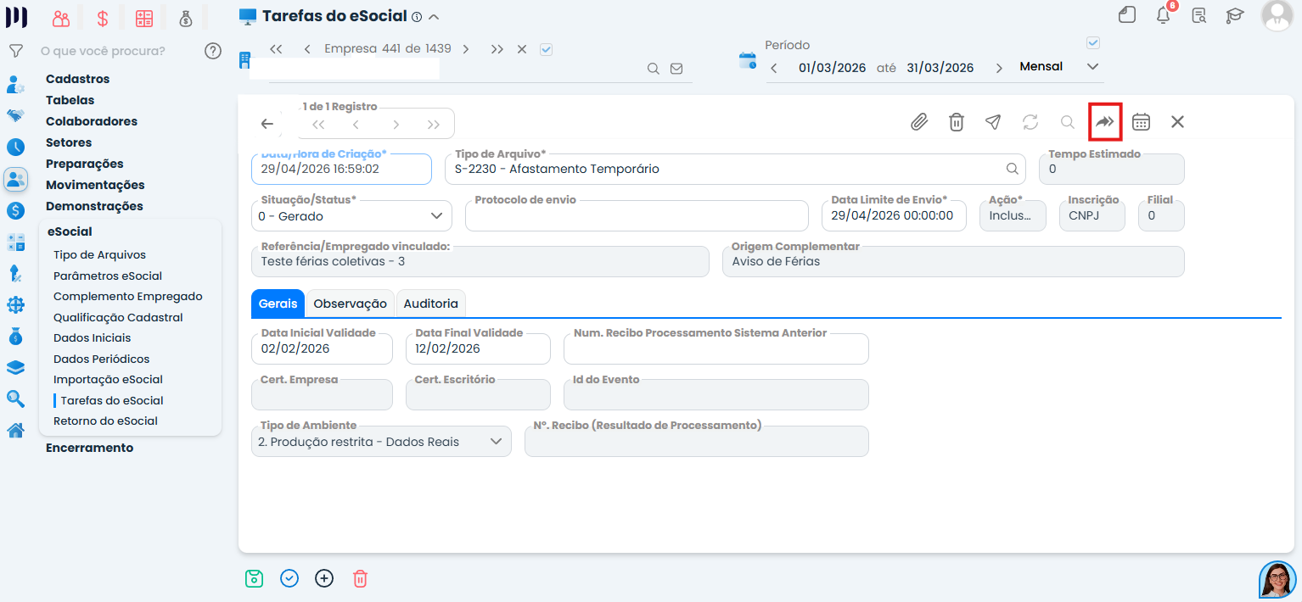This screenshot has height=602, width=1302.
Task: Click the paper plane send icon
Action: click(x=993, y=122)
